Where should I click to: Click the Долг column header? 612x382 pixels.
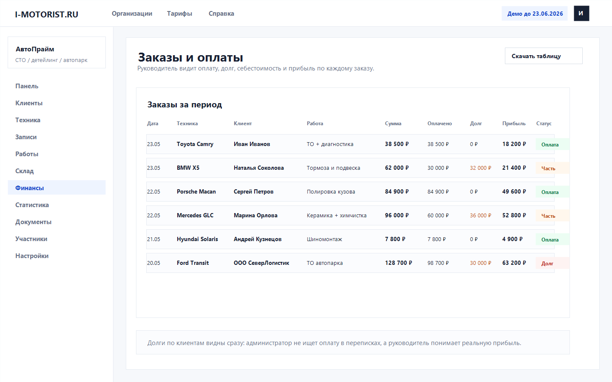coord(476,124)
